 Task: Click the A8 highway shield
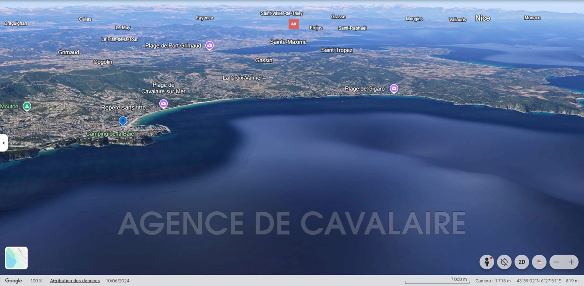[294, 24]
